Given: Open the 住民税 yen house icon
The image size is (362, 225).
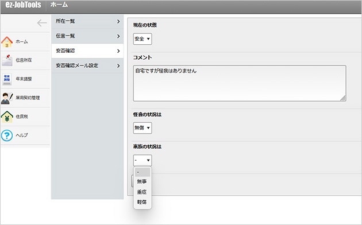Looking at the screenshot, I should coord(7,117).
